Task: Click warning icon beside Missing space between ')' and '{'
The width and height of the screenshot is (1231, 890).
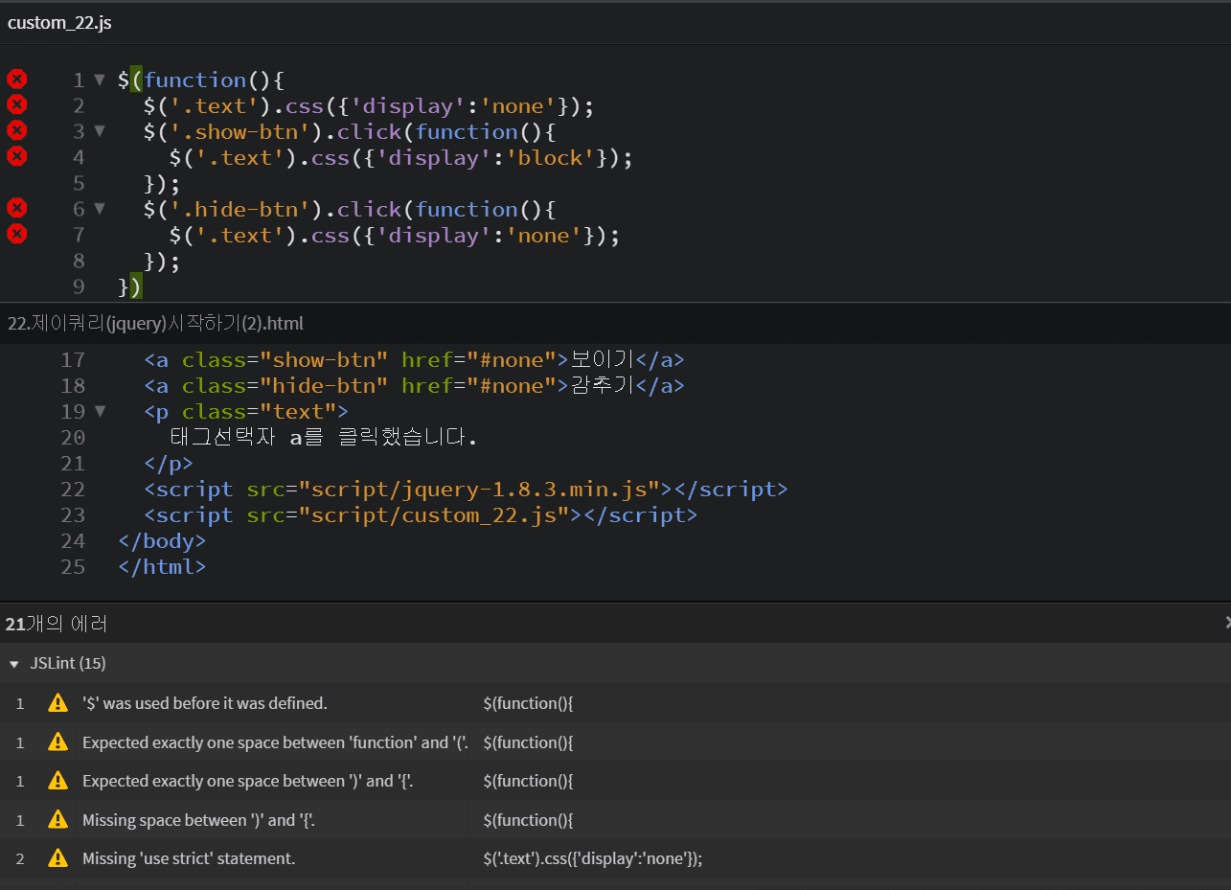Action: pyautogui.click(x=57, y=820)
